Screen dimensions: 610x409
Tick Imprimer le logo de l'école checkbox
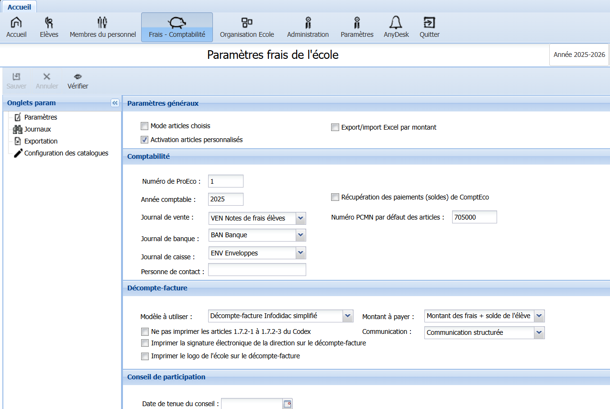(x=145, y=356)
